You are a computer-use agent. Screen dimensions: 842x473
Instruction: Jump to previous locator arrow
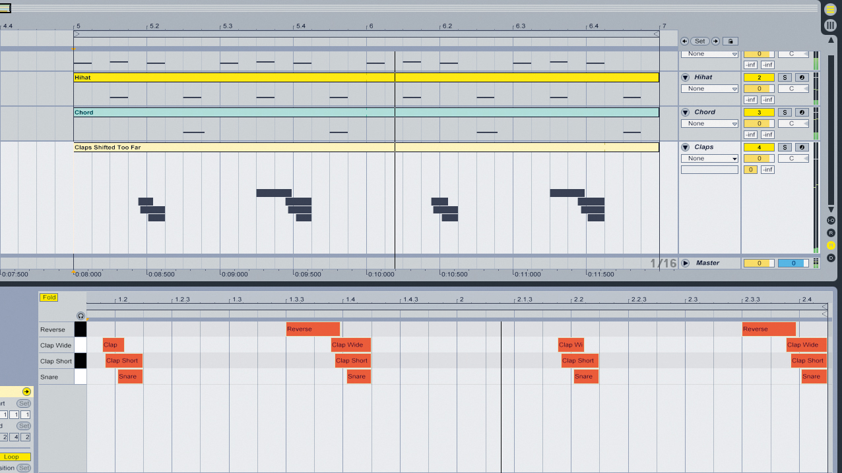pos(685,41)
